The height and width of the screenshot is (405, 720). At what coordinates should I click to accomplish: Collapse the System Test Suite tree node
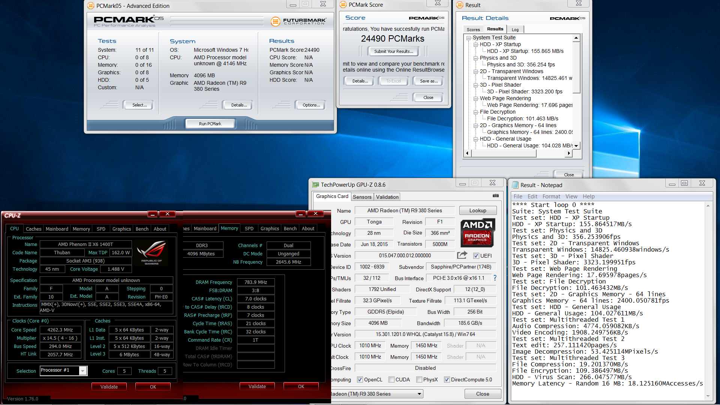pos(469,38)
